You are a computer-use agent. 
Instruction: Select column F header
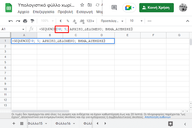tap(153, 35)
